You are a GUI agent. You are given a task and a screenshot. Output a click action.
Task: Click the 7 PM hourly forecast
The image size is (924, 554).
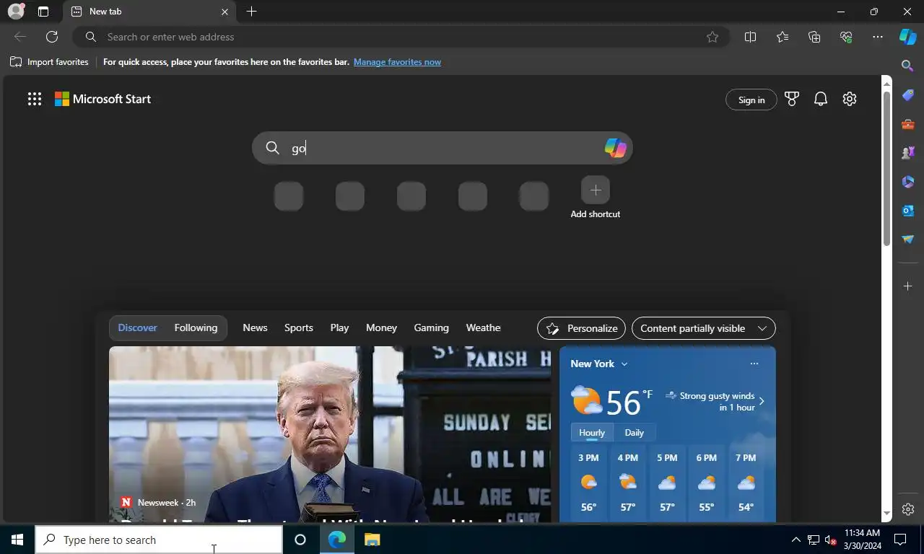coord(746,483)
